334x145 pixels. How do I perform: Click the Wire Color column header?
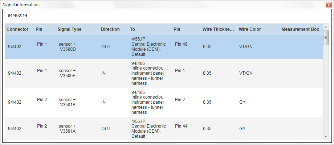[250, 29]
